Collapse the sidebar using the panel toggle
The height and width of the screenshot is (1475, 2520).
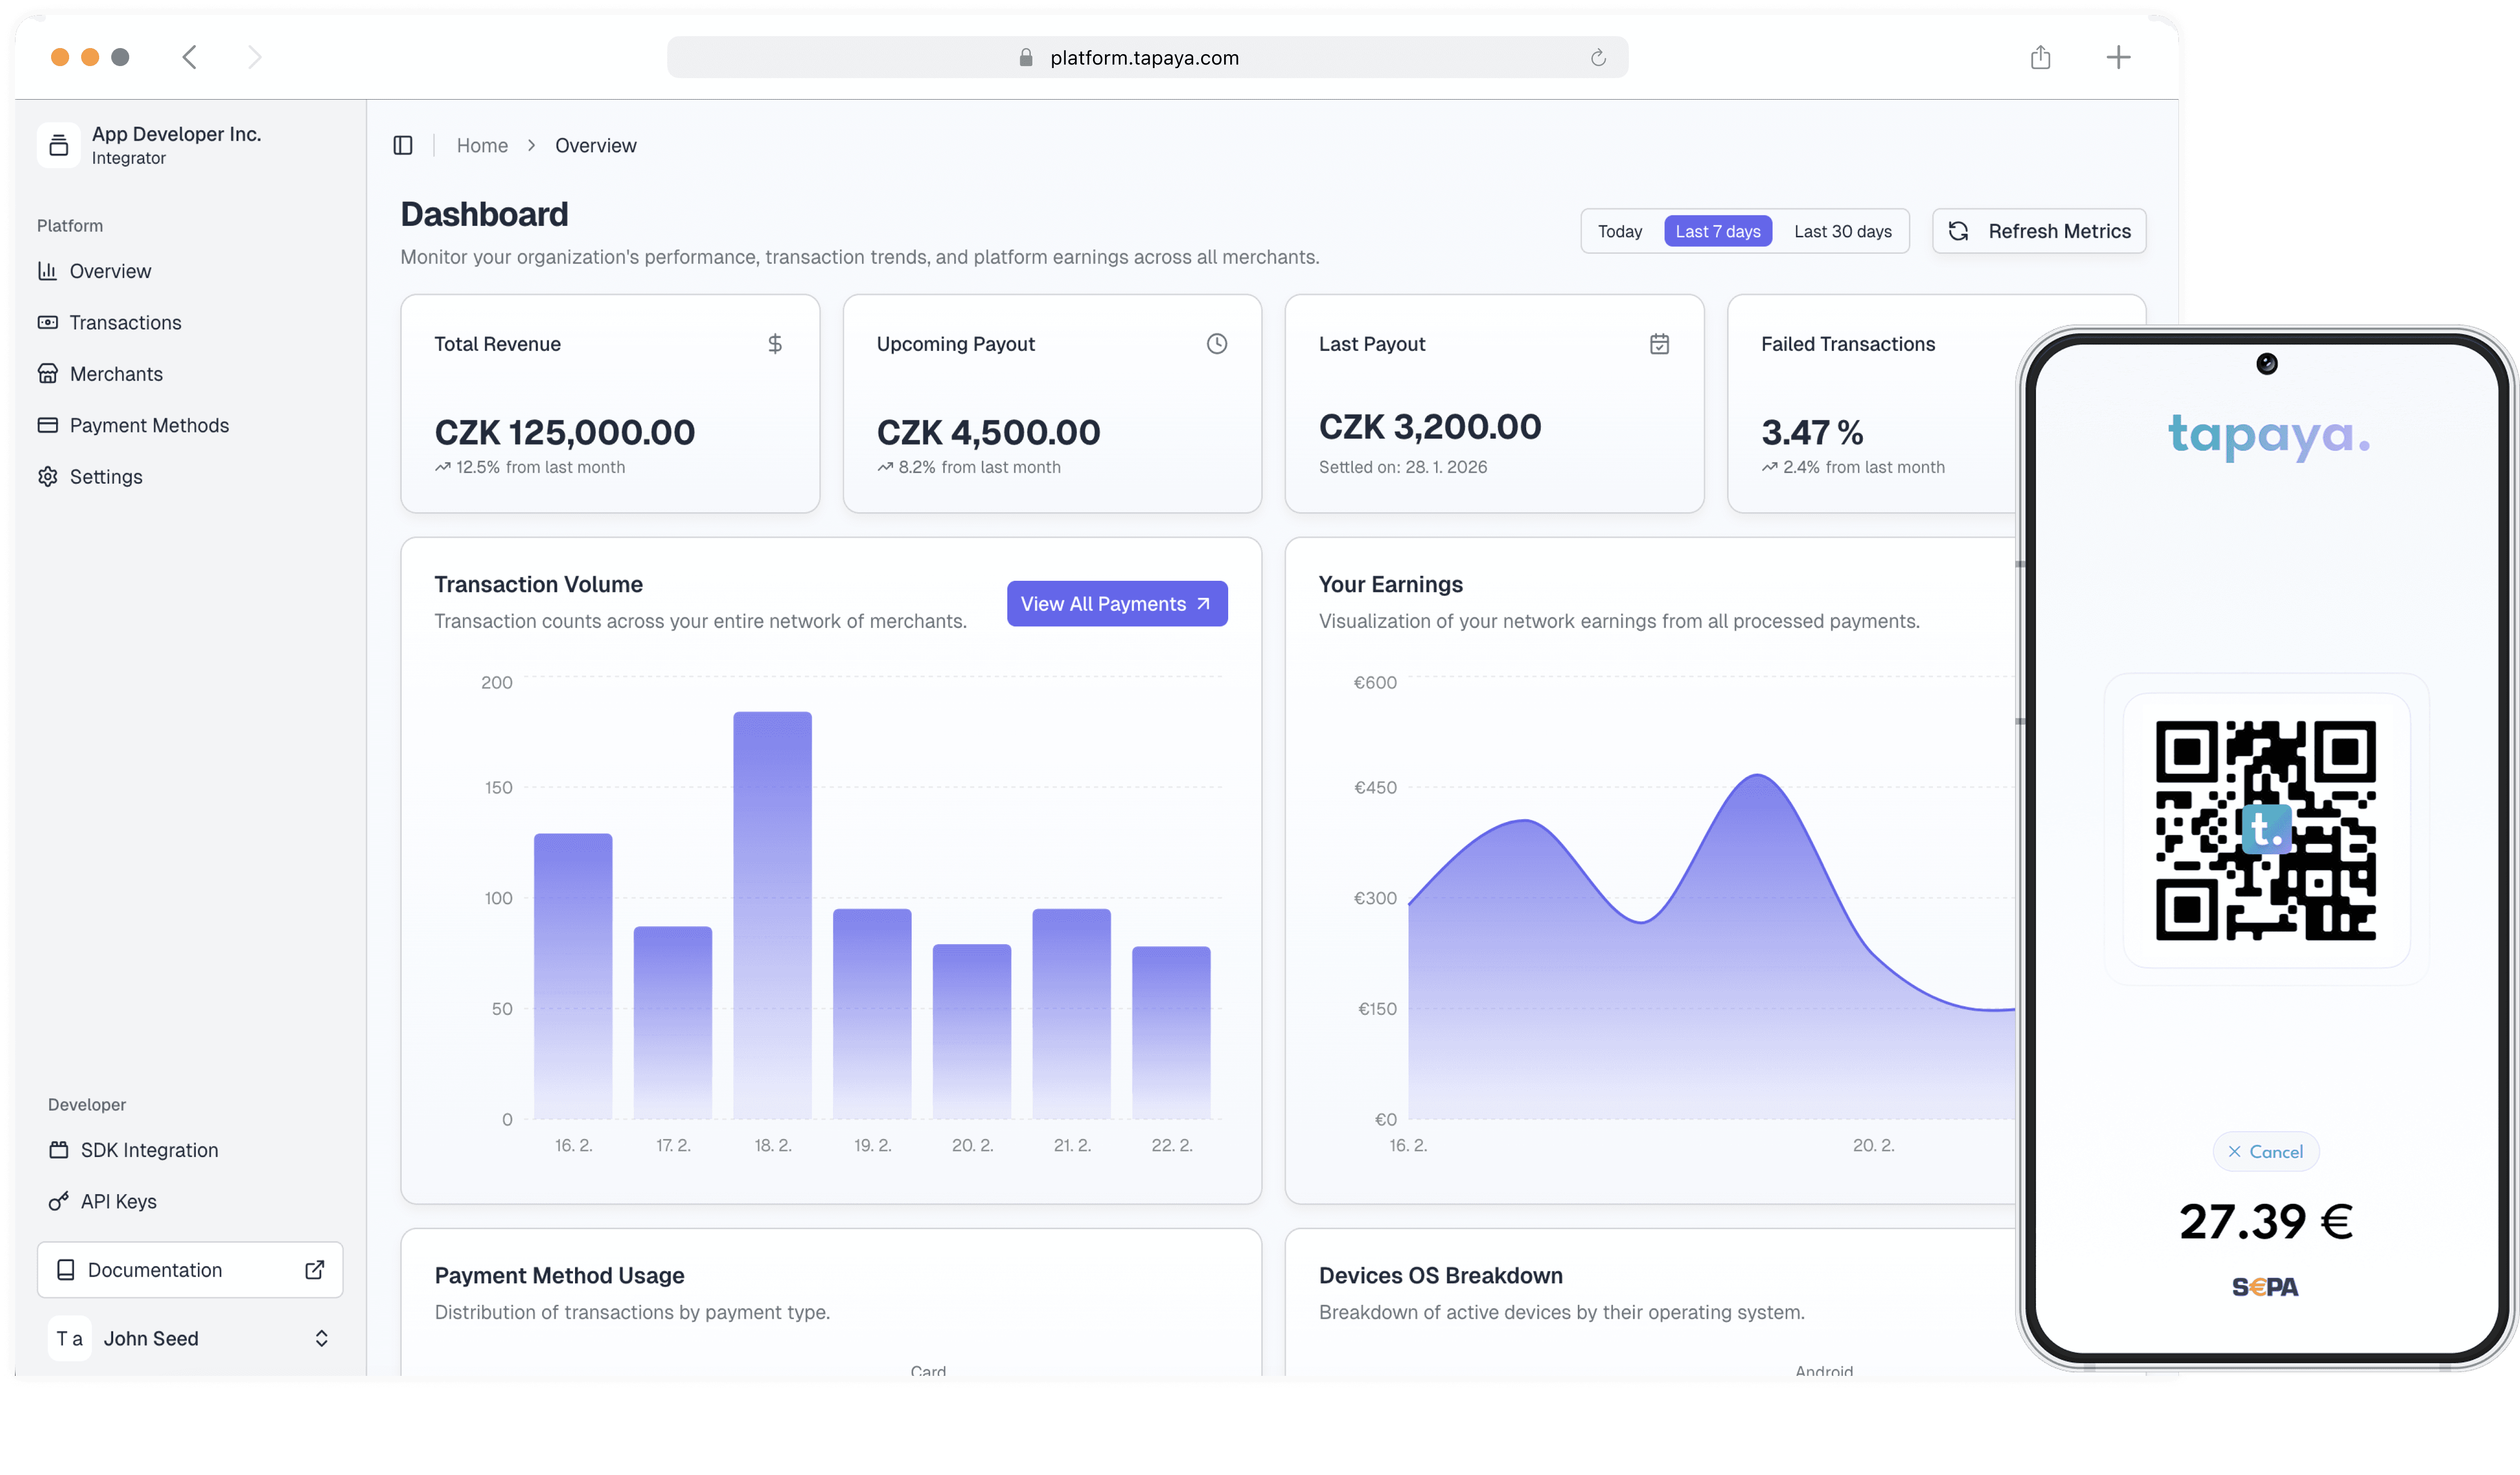(x=403, y=145)
